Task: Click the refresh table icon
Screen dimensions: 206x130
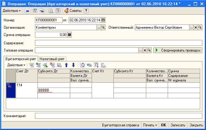Action: coord(82,65)
